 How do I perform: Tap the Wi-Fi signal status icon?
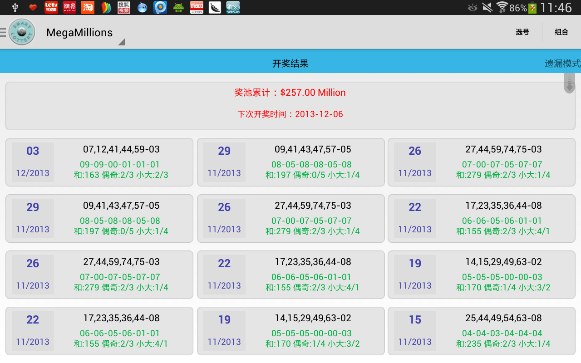click(x=502, y=7)
